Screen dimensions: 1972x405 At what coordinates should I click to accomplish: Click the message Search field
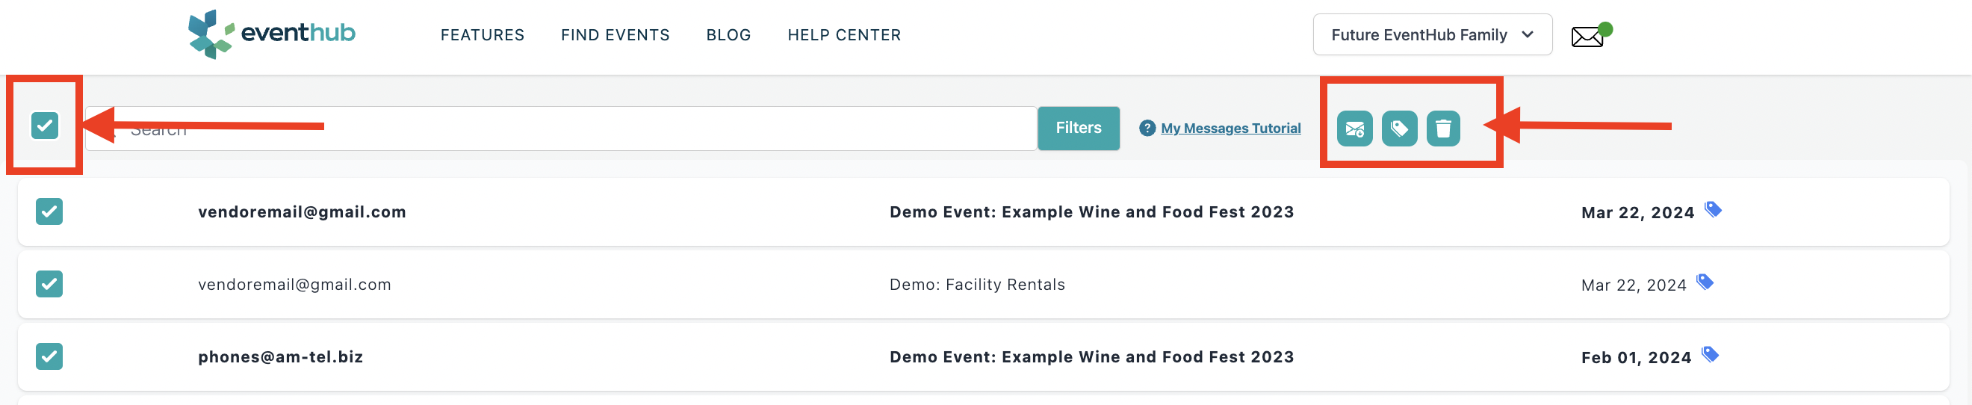(x=560, y=128)
